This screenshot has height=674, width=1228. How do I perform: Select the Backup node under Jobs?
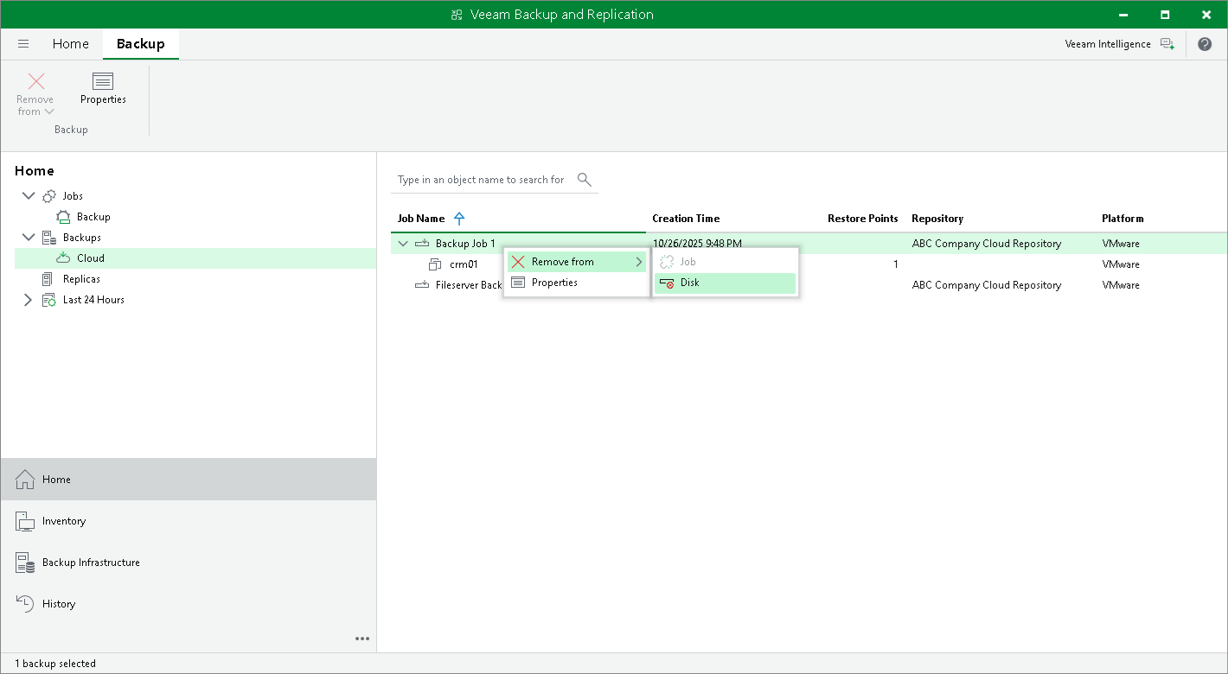click(93, 217)
